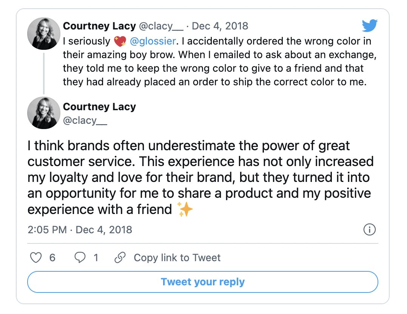Click the lower profile avatar
This screenshot has width=407, height=314.
click(43, 112)
